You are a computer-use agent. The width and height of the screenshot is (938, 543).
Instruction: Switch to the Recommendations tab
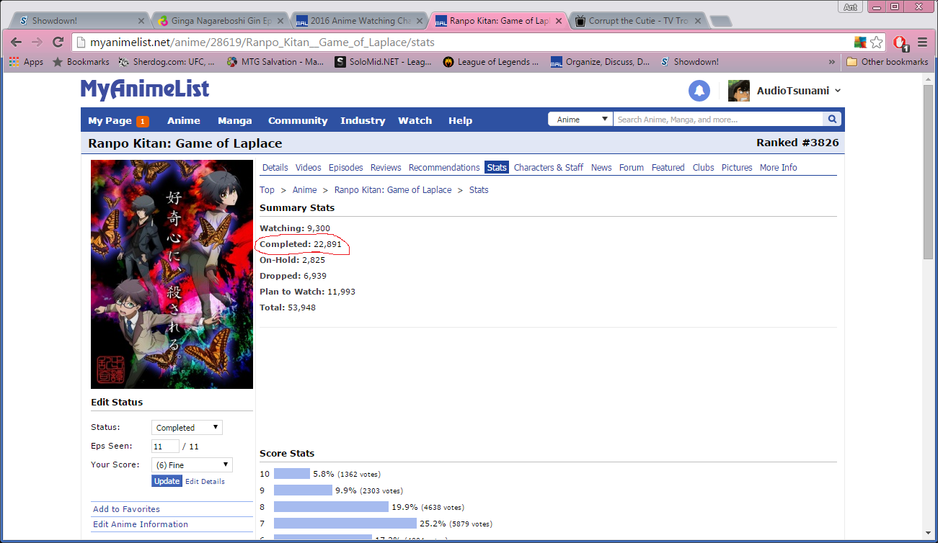(x=444, y=168)
